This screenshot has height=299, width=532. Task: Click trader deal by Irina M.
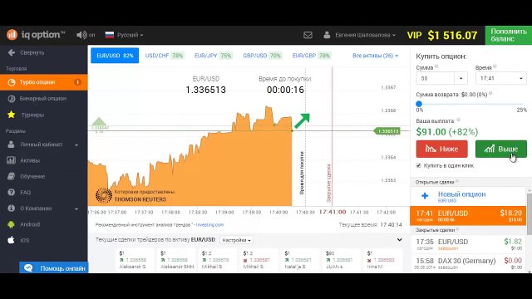382,260
